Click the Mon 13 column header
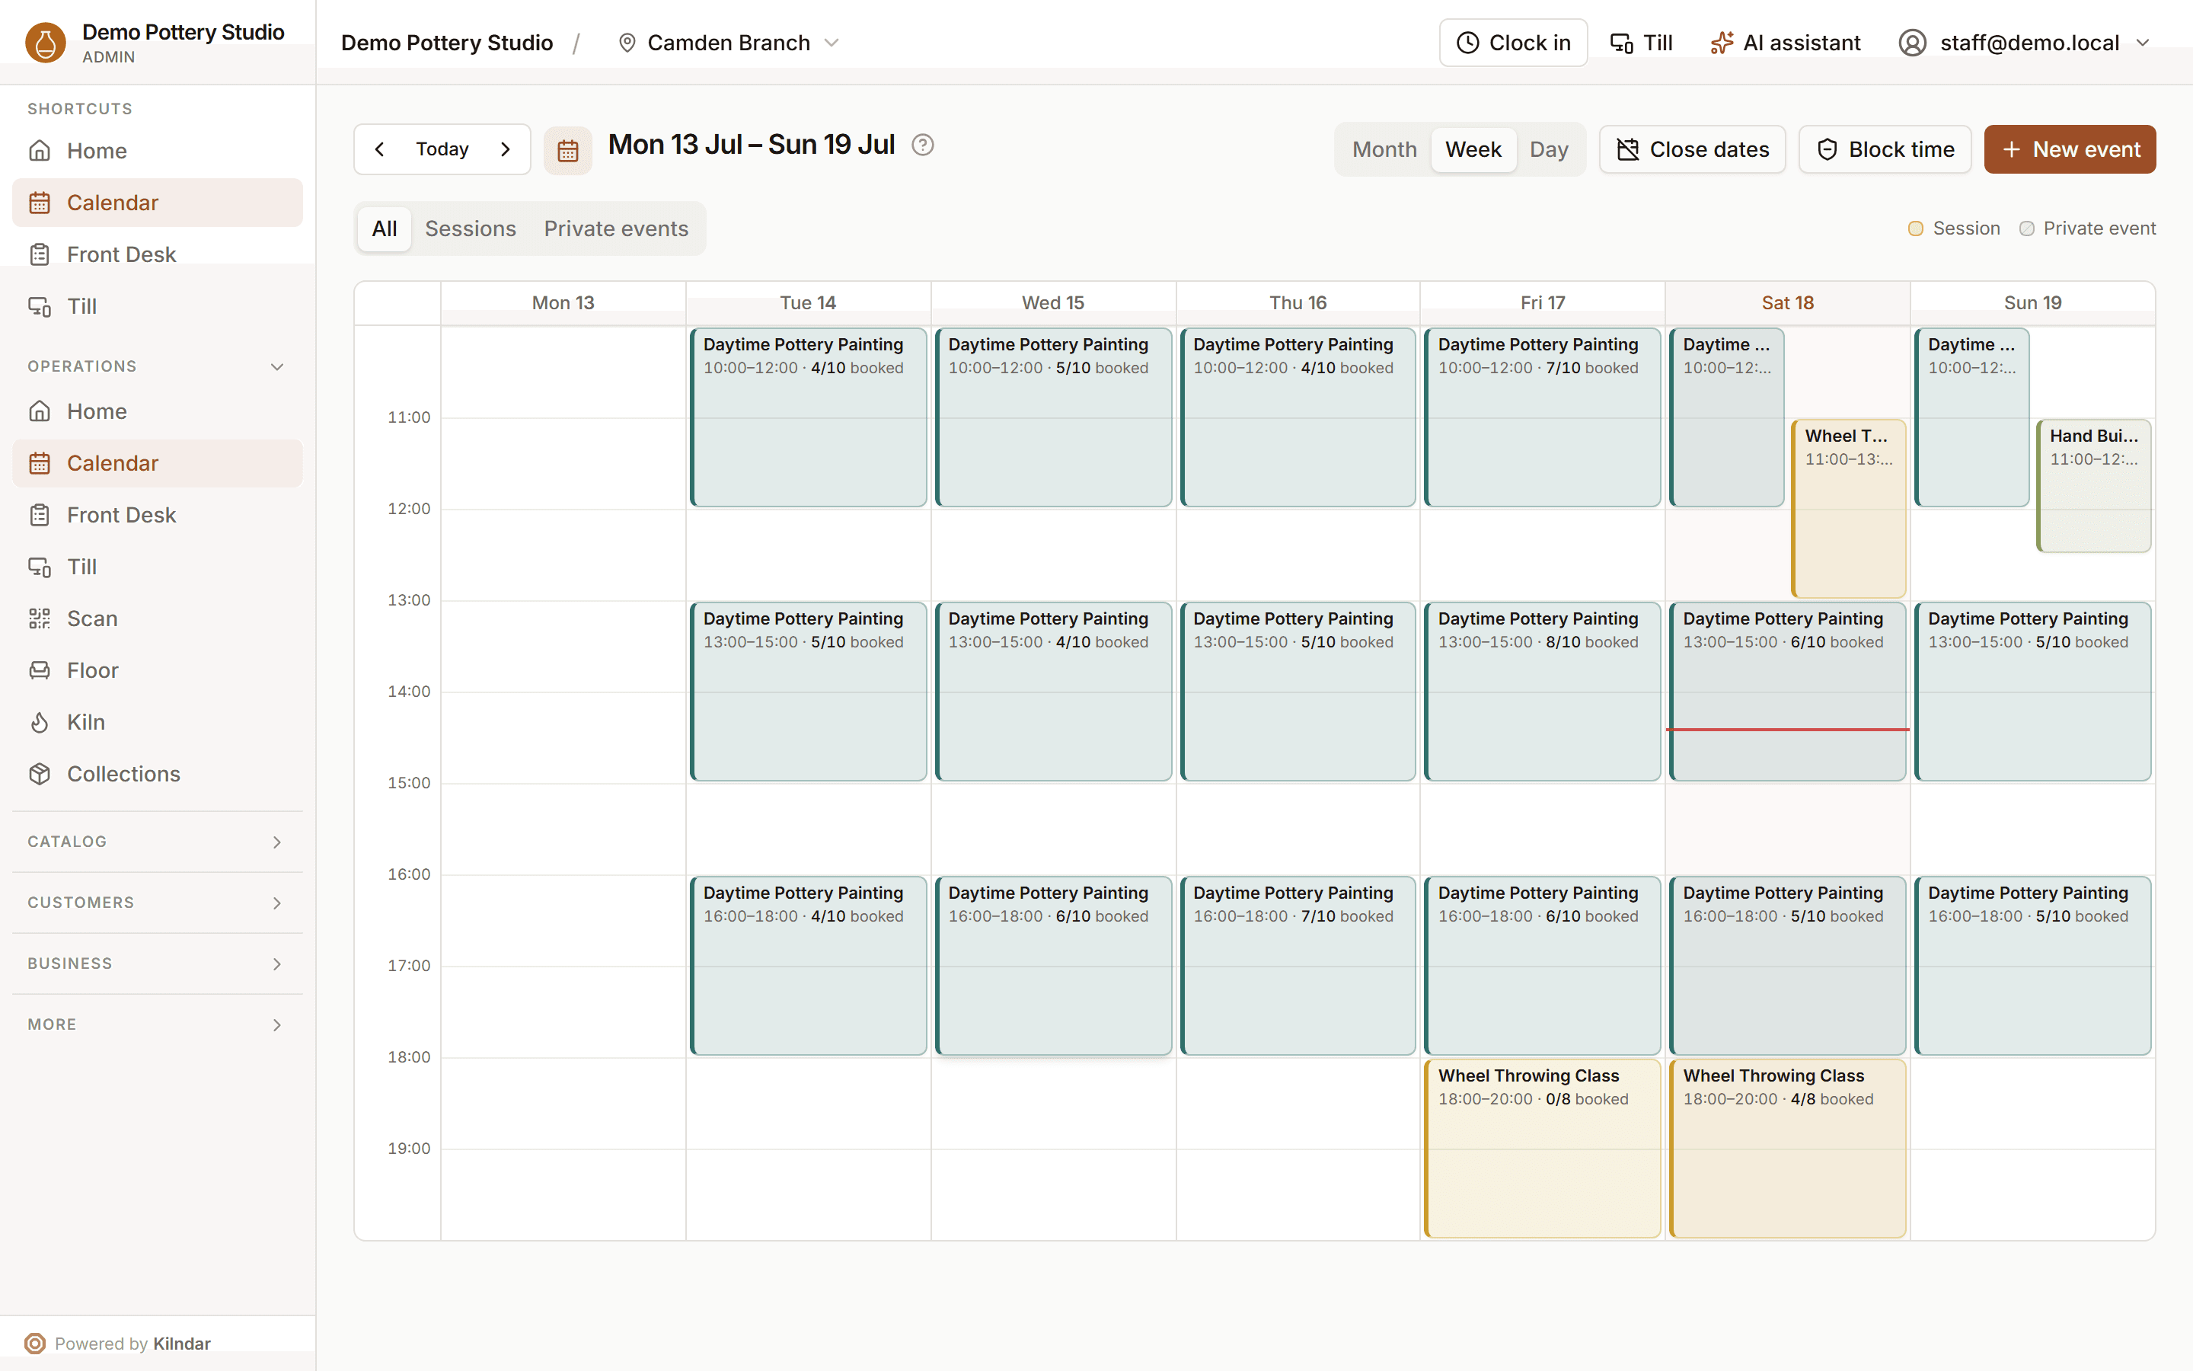This screenshot has height=1371, width=2193. coord(563,303)
